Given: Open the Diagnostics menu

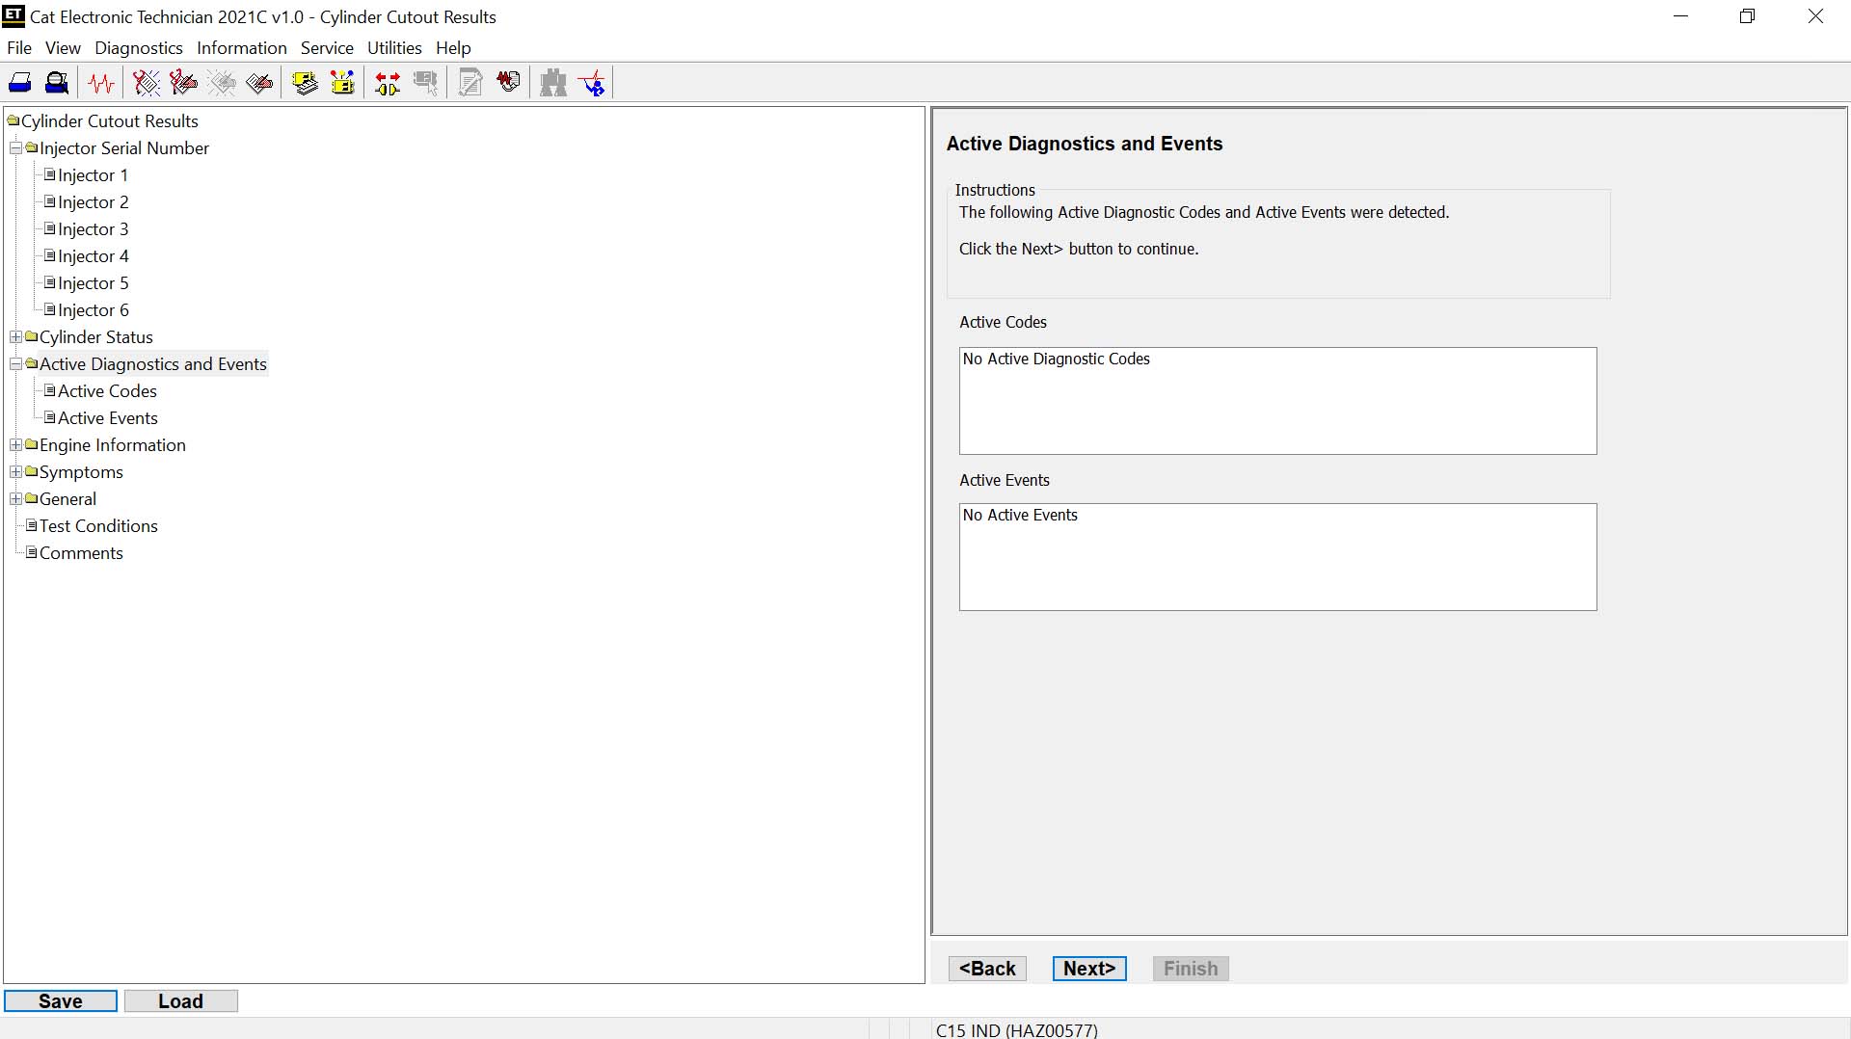Looking at the screenshot, I should [138, 48].
